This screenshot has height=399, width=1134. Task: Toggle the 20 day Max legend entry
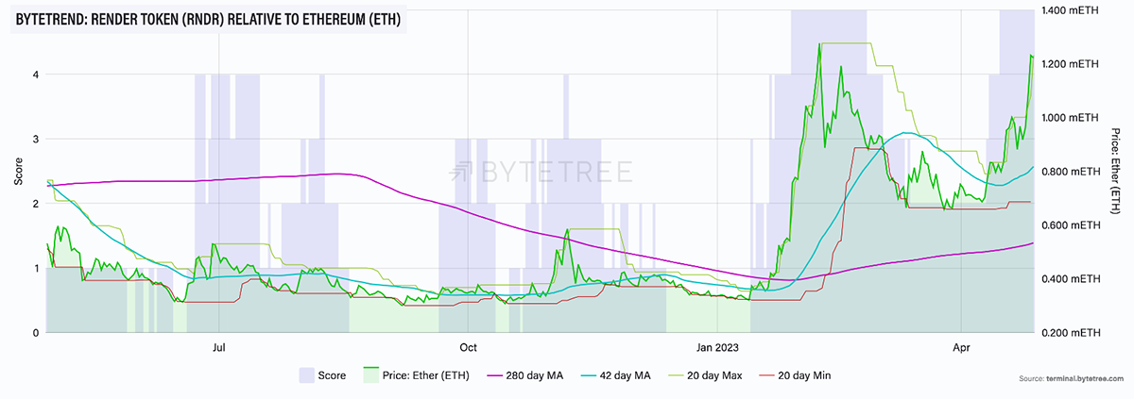tap(705, 375)
